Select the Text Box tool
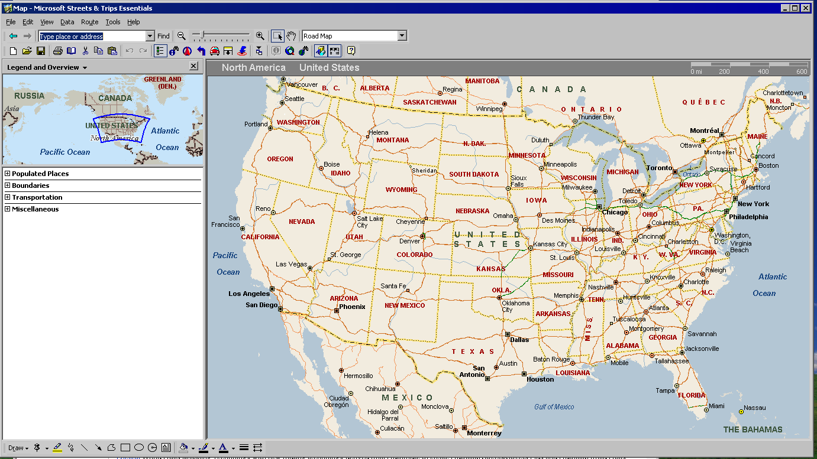 [166, 448]
